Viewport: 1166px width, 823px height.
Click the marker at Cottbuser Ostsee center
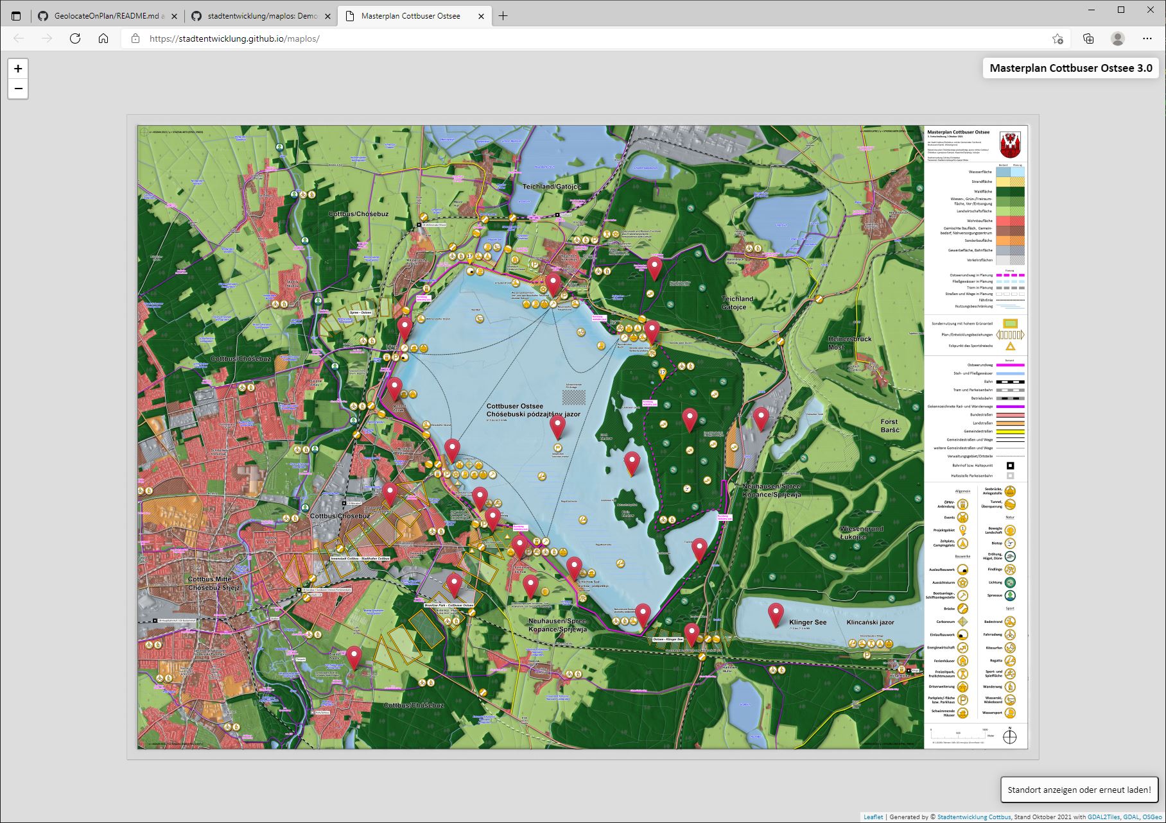coord(557,427)
